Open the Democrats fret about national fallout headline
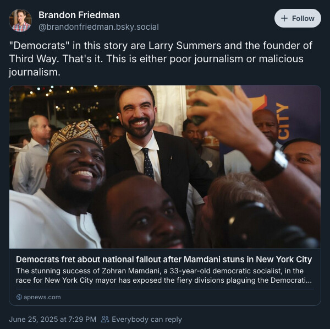The width and height of the screenshot is (330, 329). [x=164, y=260]
